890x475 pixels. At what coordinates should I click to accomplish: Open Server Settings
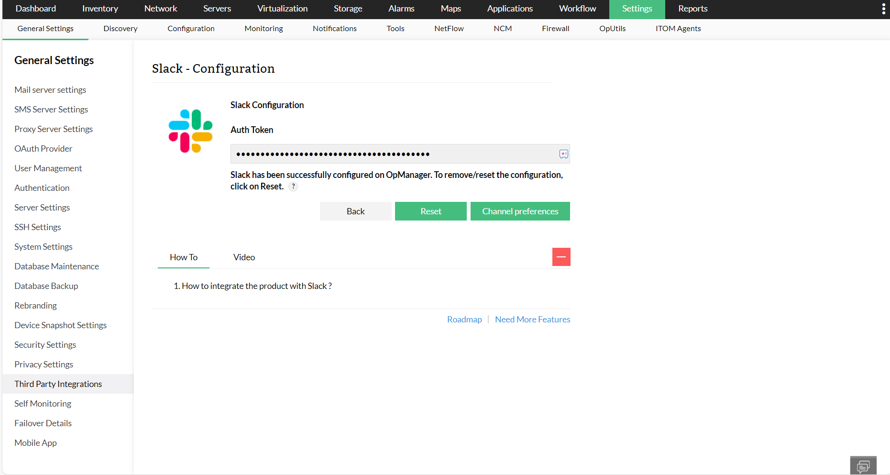[42, 208]
